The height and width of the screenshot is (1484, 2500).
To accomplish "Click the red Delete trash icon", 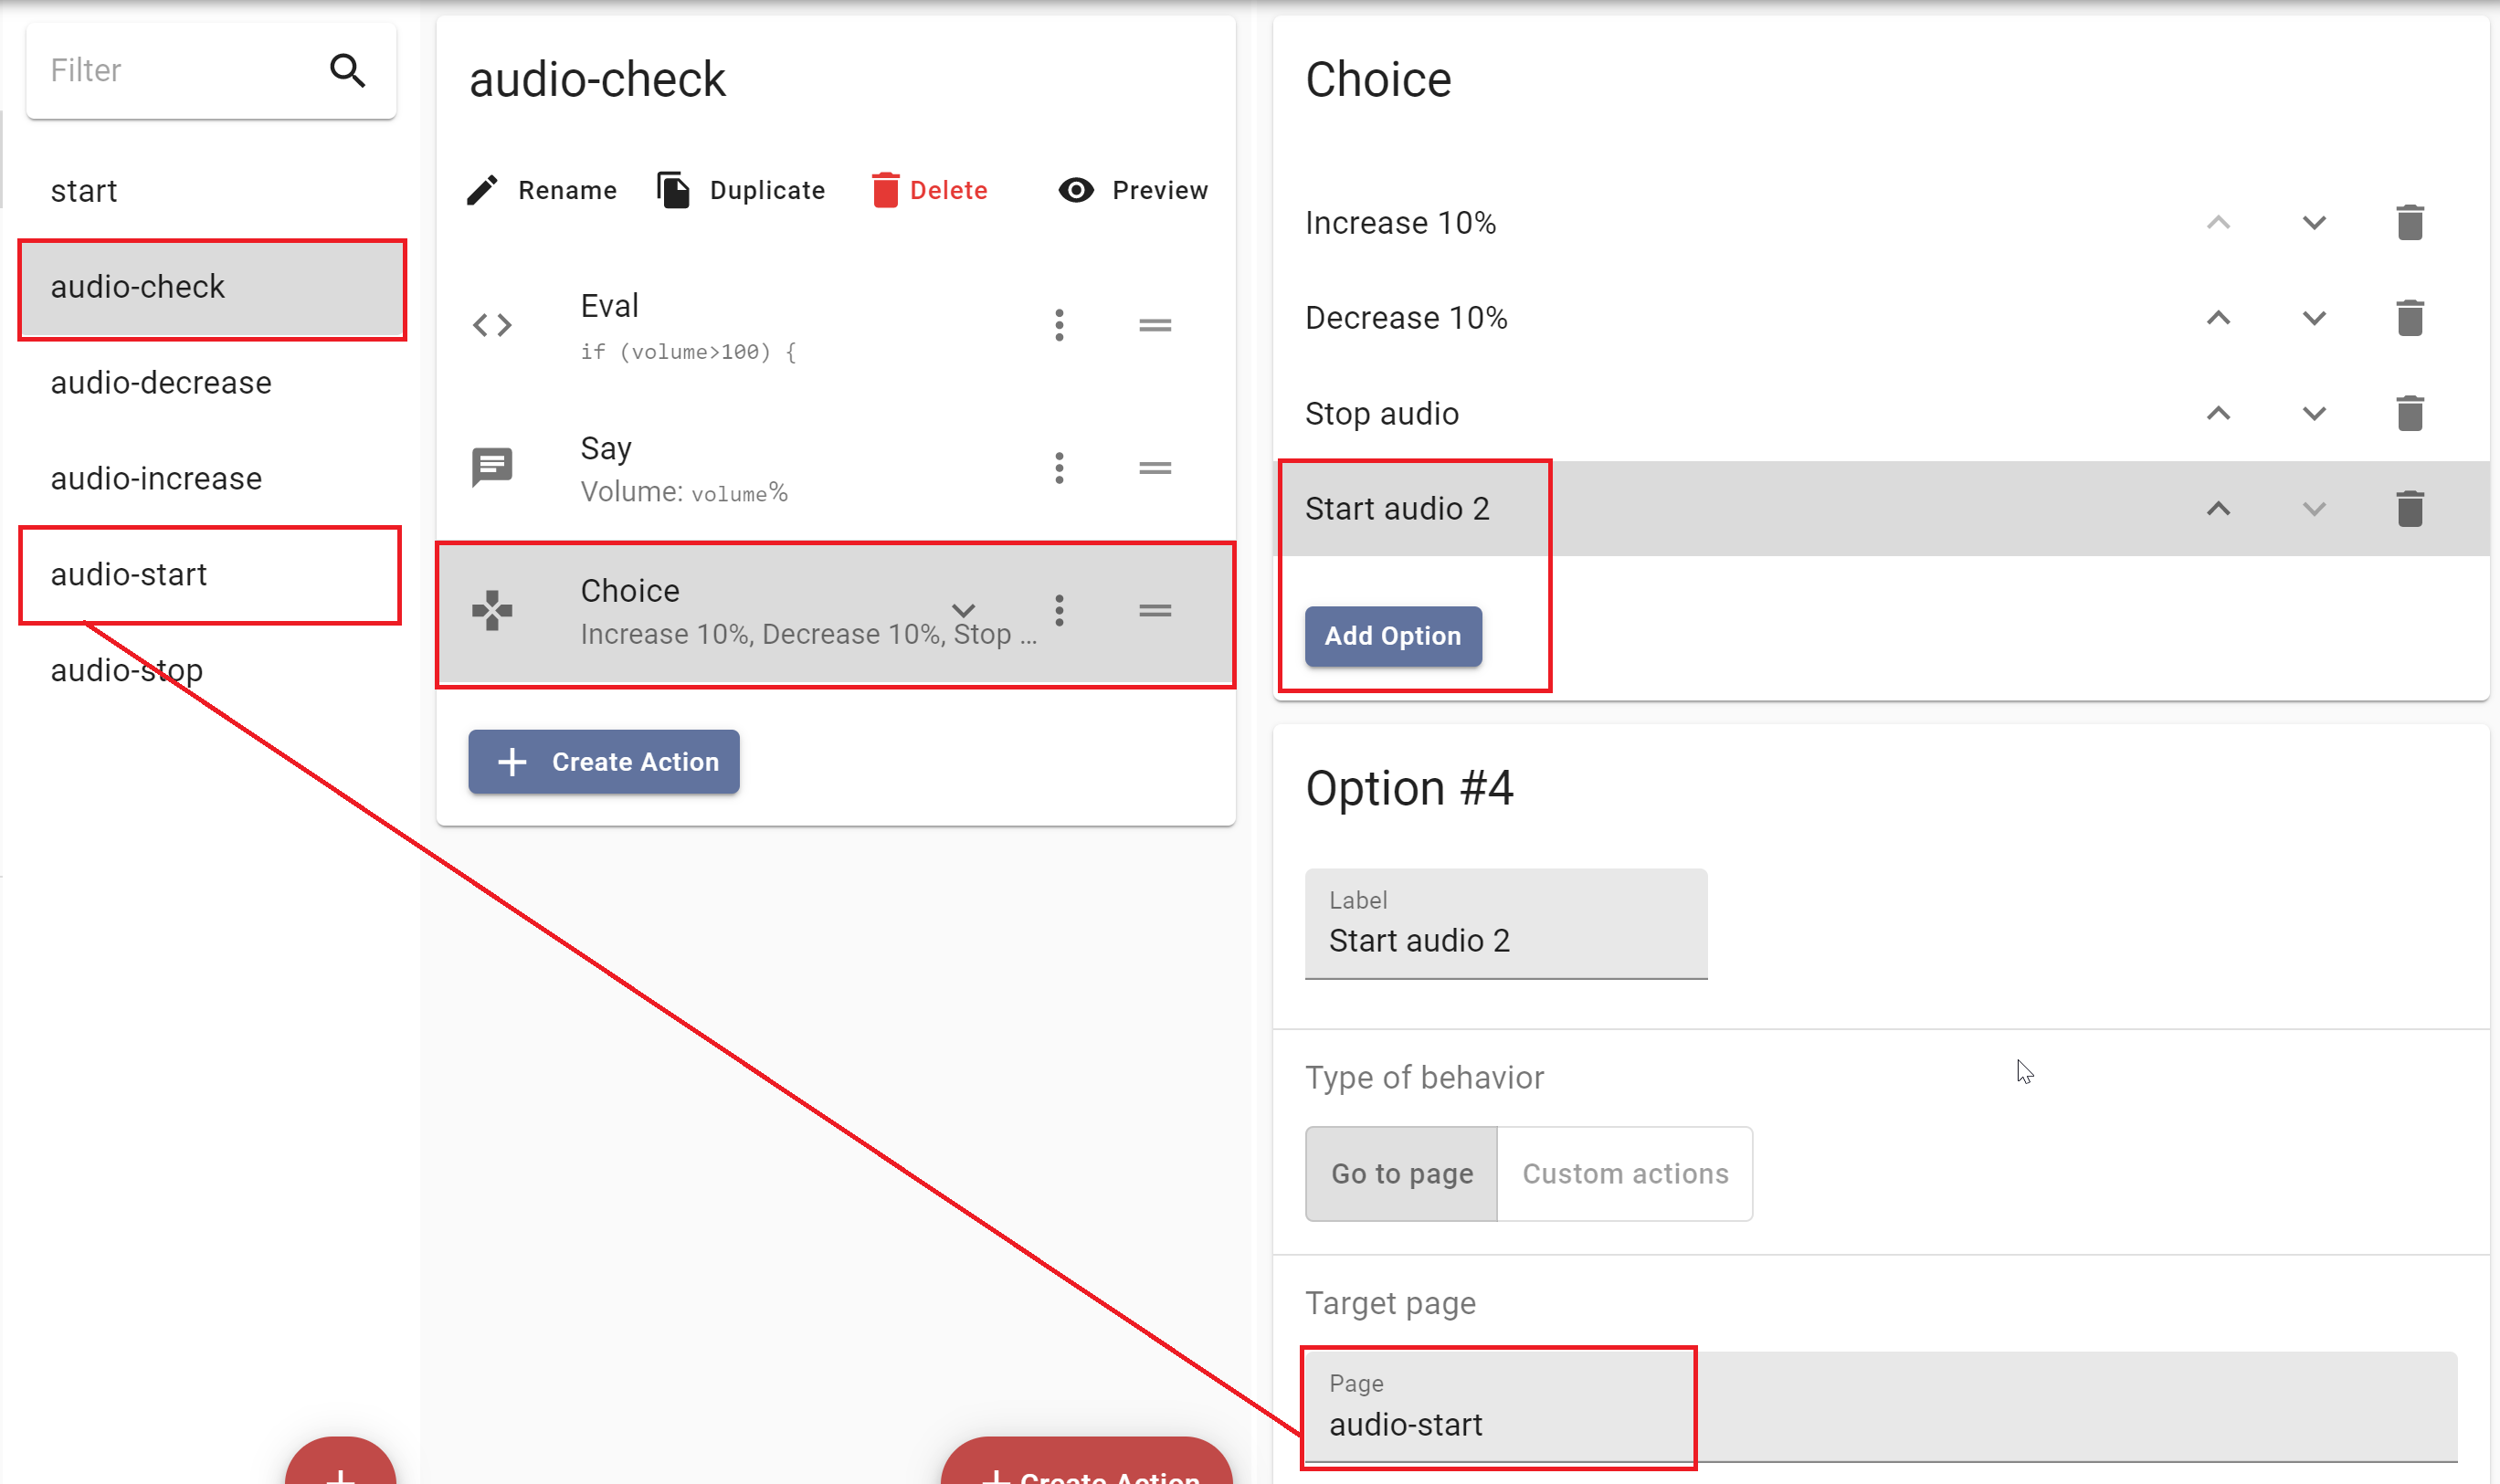I will click(x=885, y=189).
